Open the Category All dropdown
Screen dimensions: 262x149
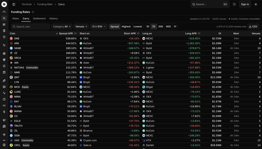pos(62,27)
